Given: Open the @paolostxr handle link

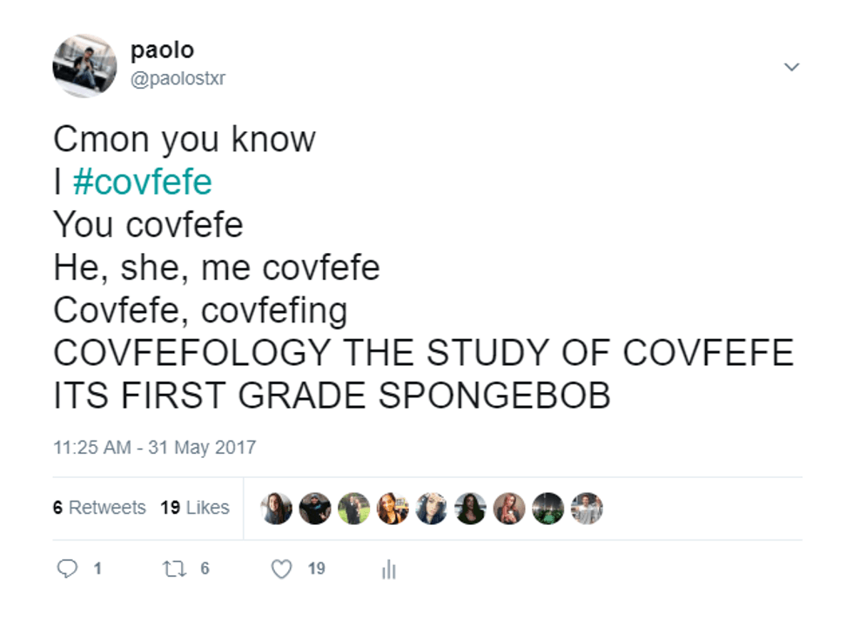Looking at the screenshot, I should [x=178, y=78].
